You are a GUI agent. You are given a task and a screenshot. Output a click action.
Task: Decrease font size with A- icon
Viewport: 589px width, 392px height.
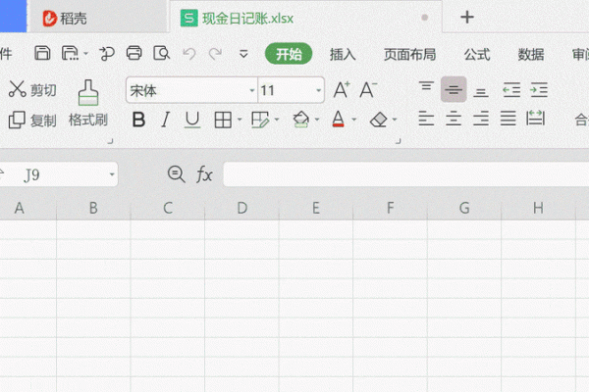tap(368, 90)
